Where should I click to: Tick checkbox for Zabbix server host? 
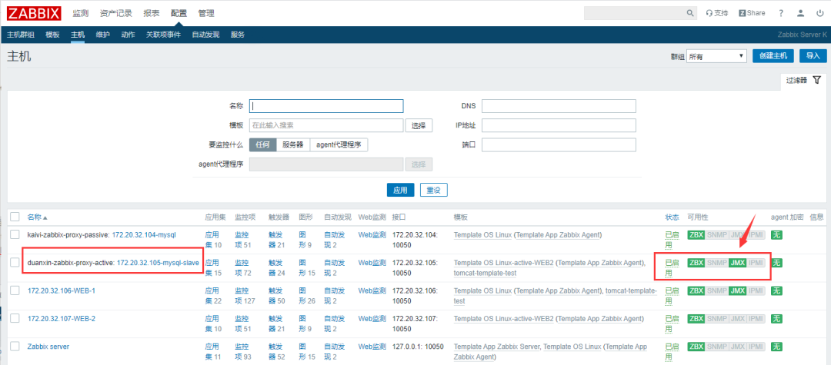pos(15,347)
